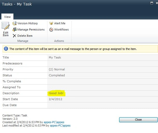The image size is (158, 133).
Task: Click 'Content Type: Task' text
Action: (15, 115)
